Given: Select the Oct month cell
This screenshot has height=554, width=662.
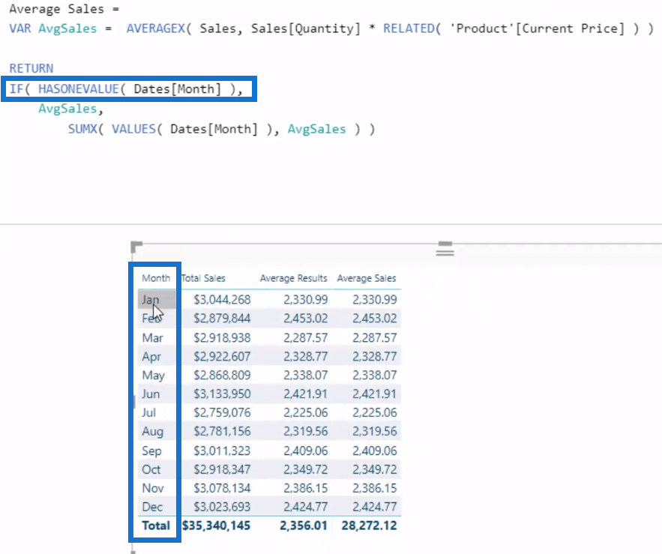Looking at the screenshot, I should tap(151, 469).
